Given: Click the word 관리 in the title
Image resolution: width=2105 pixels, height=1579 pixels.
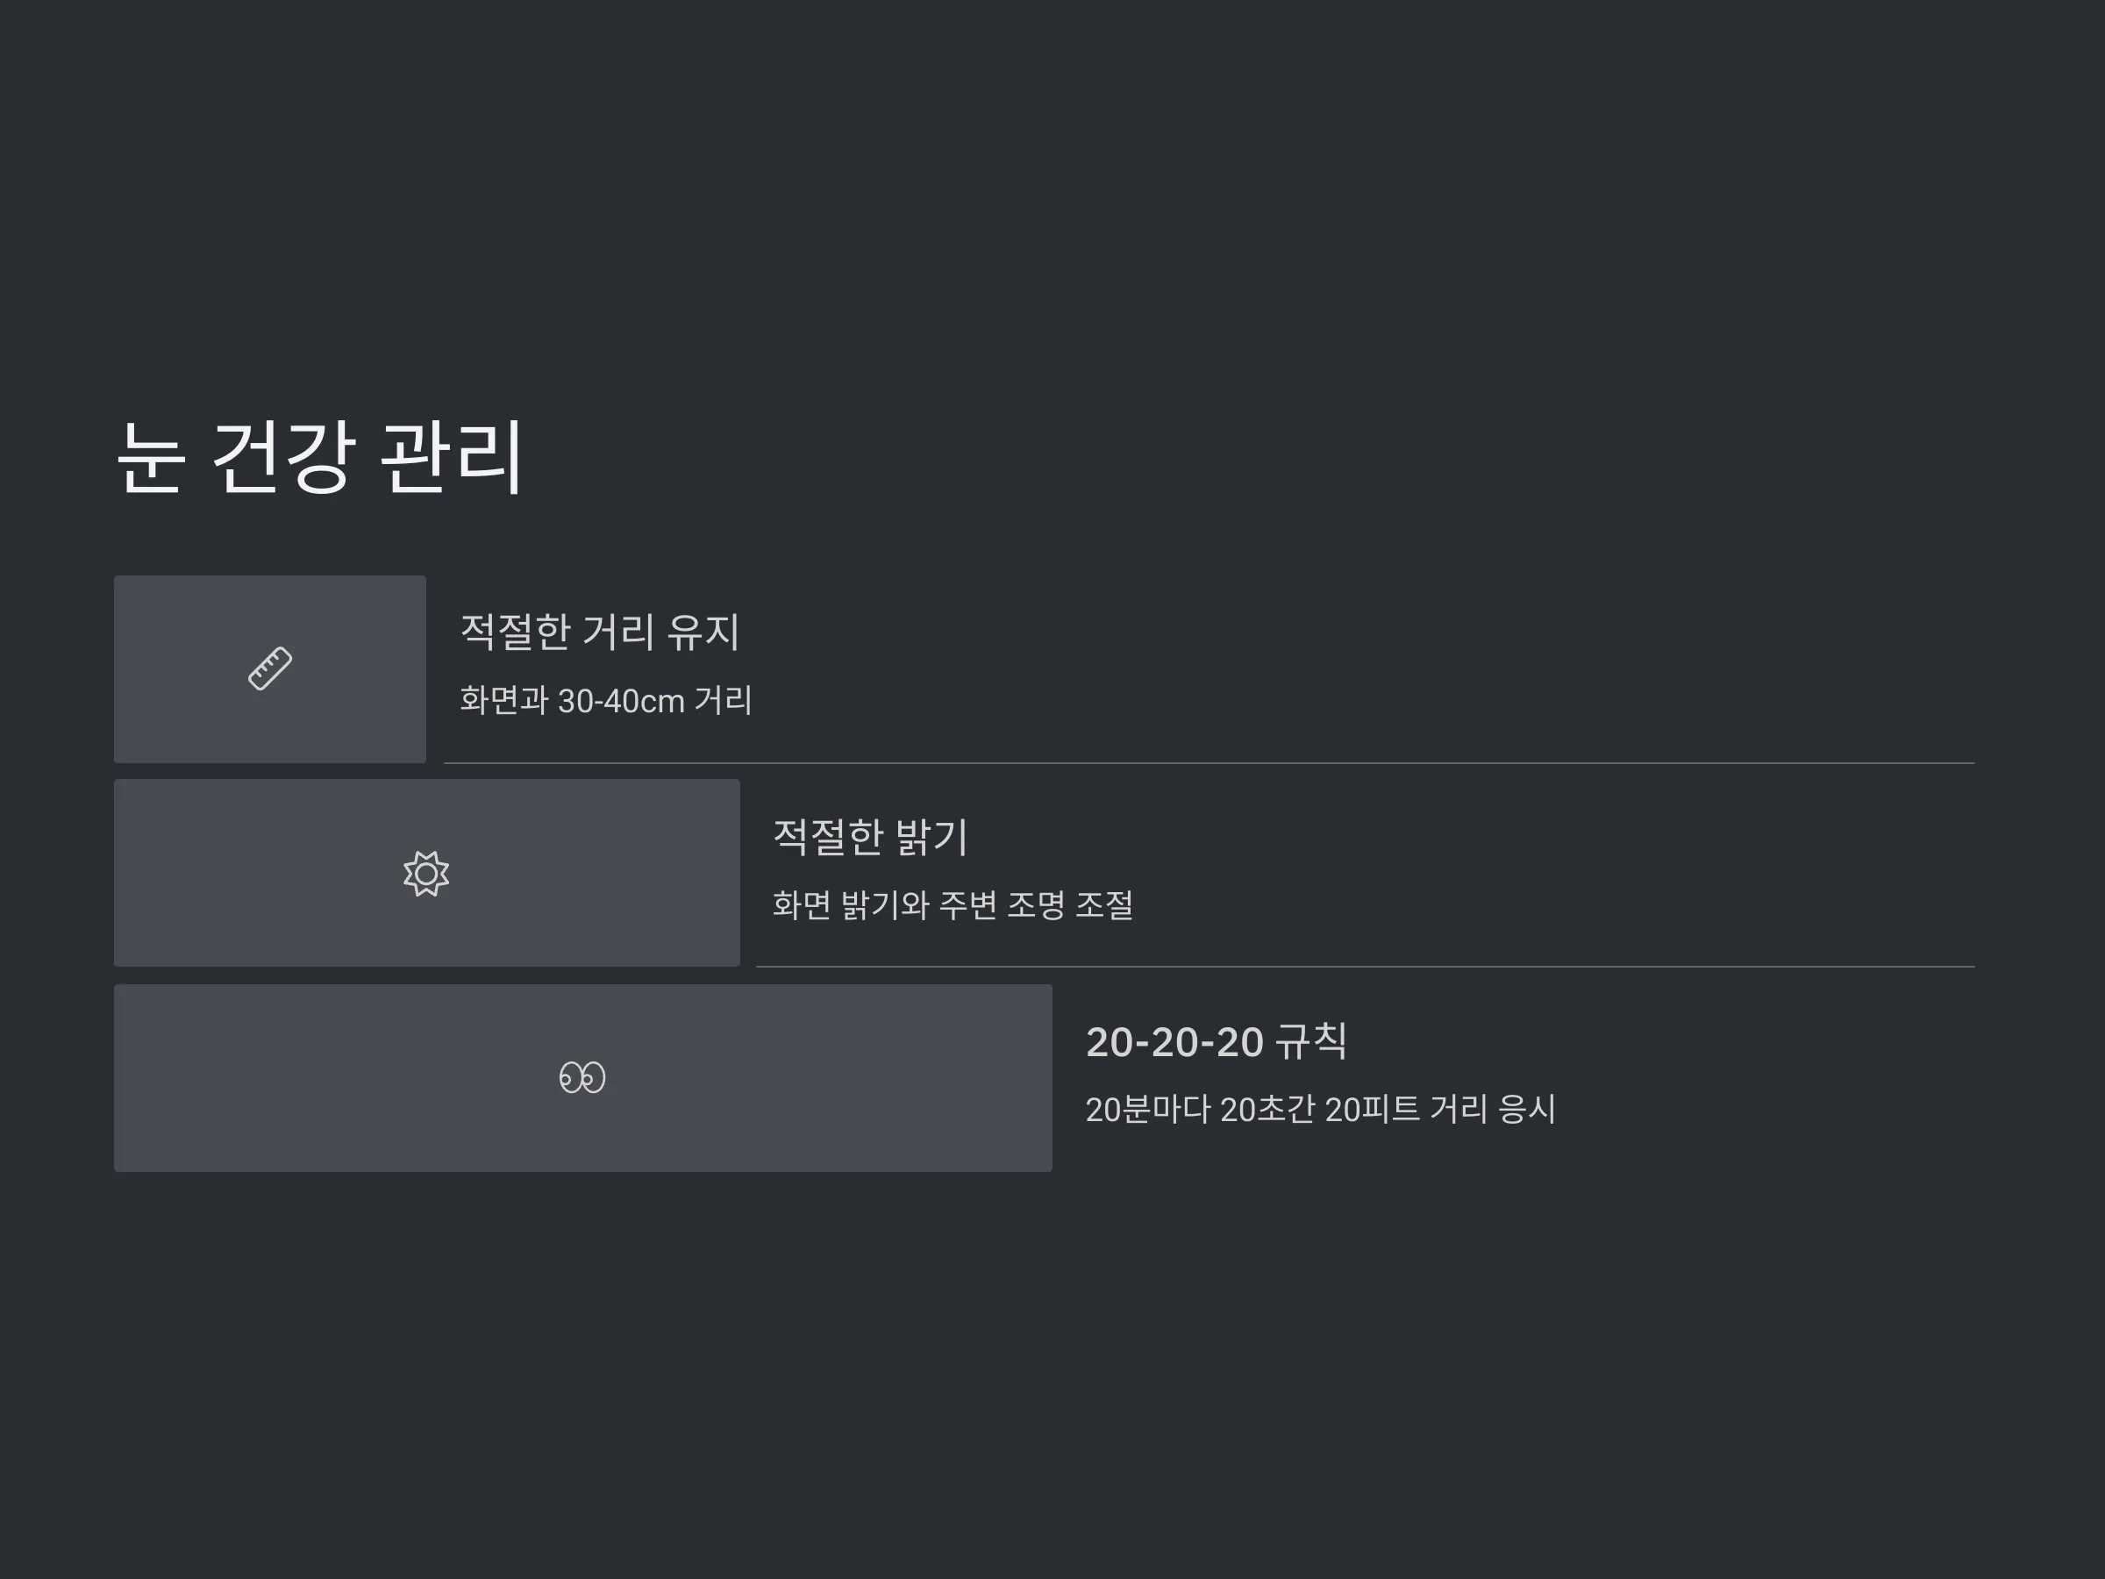Looking at the screenshot, I should click(x=452, y=458).
